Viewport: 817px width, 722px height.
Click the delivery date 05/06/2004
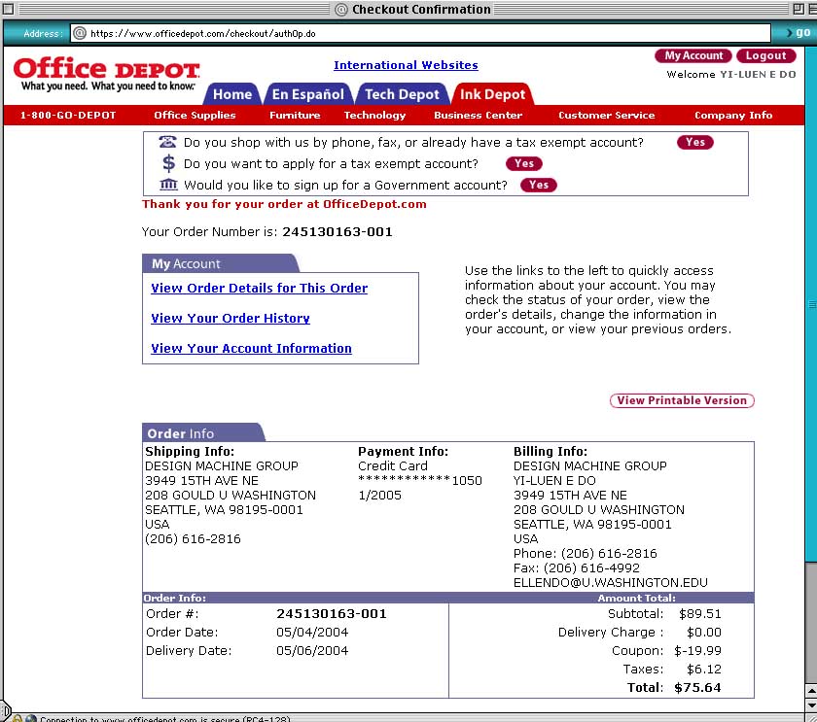point(312,651)
